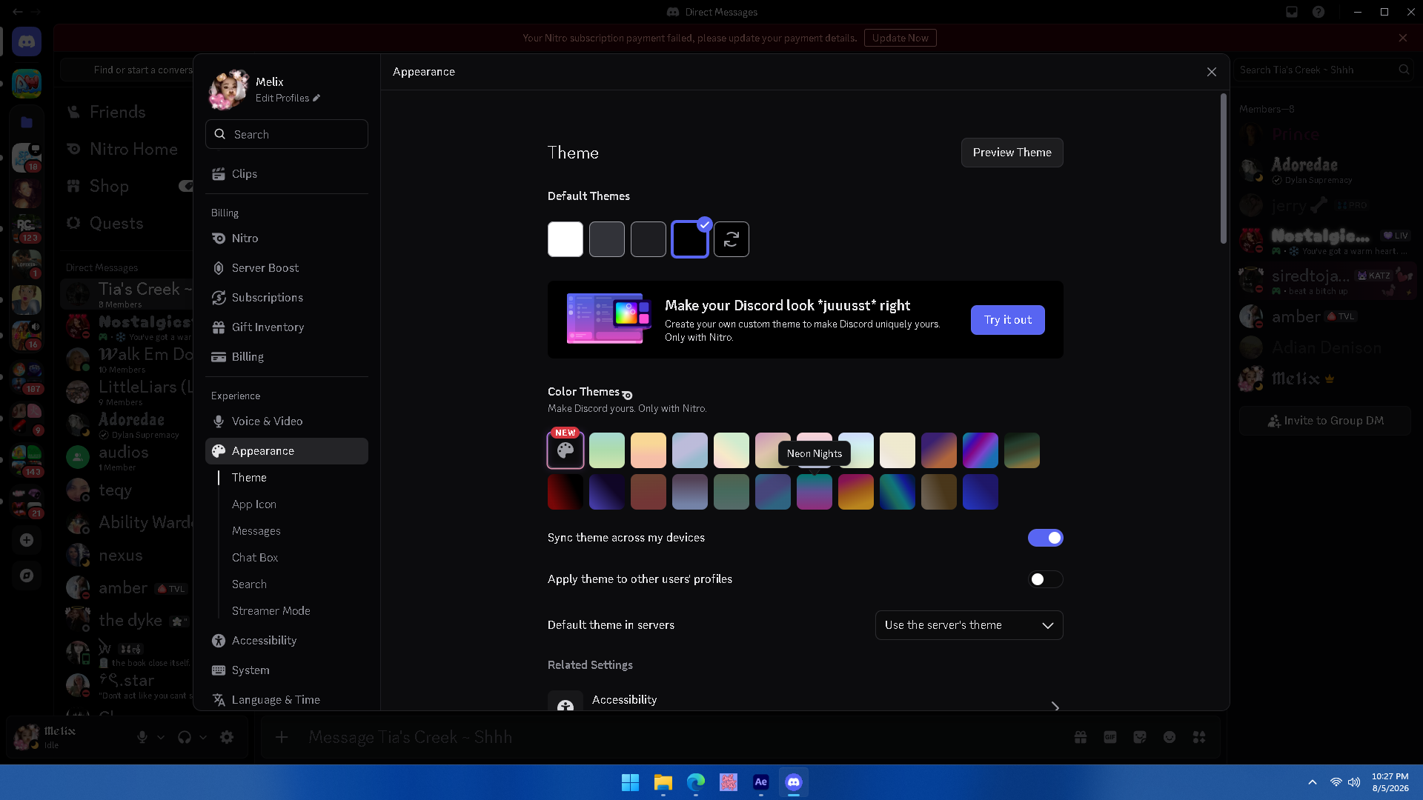Click Edit Profiles under Melix
The height and width of the screenshot is (800, 1423).
click(x=288, y=98)
